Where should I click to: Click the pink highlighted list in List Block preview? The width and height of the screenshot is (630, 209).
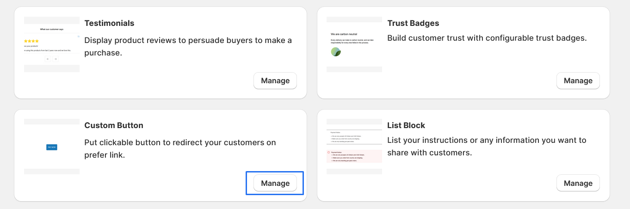click(354, 156)
